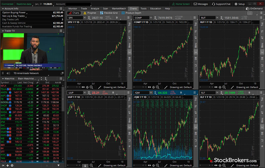Click the SPX symbol link chain icon

[89, 18]
